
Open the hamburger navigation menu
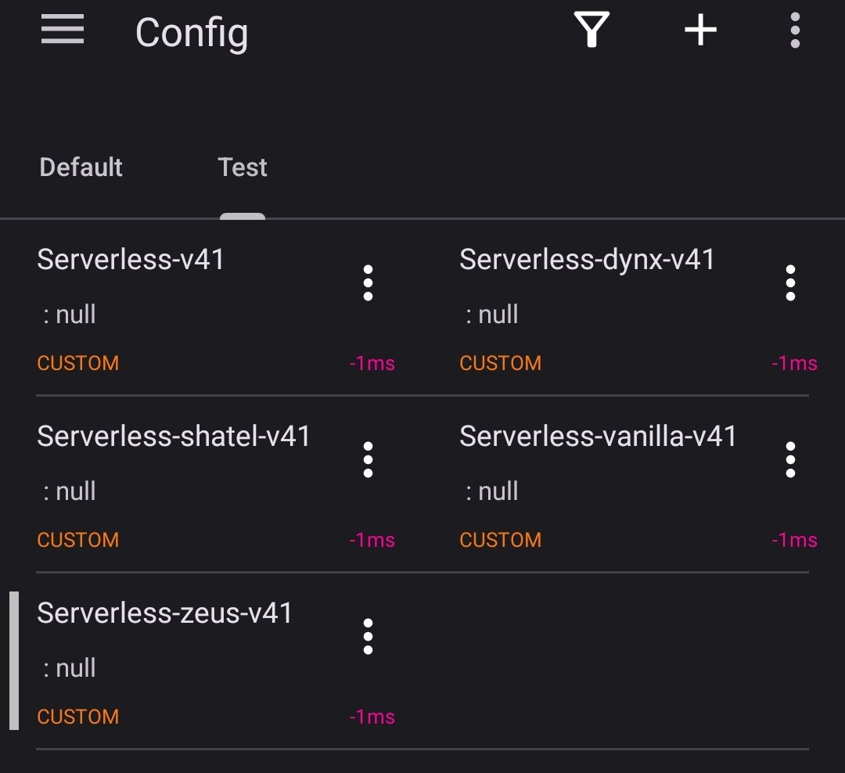pos(63,31)
